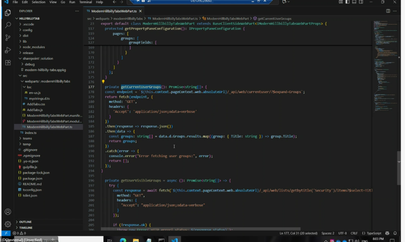Open the Run menu
405x242 pixels.
point(72,2)
